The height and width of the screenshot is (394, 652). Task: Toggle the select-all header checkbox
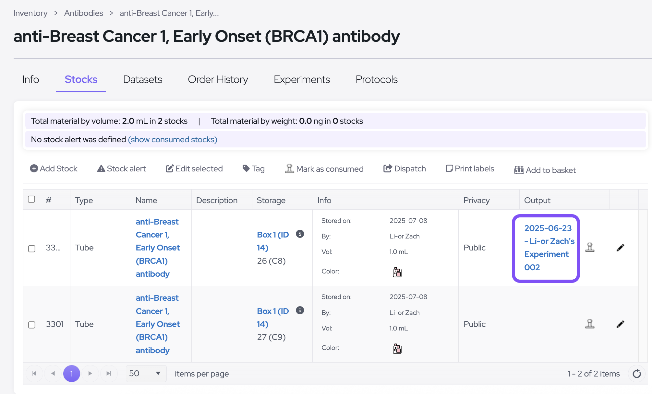(x=31, y=199)
